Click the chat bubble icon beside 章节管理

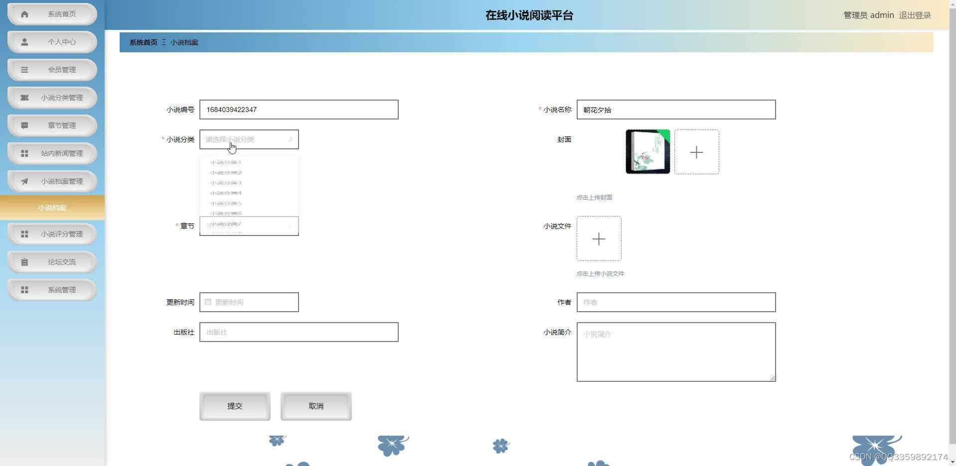point(24,125)
